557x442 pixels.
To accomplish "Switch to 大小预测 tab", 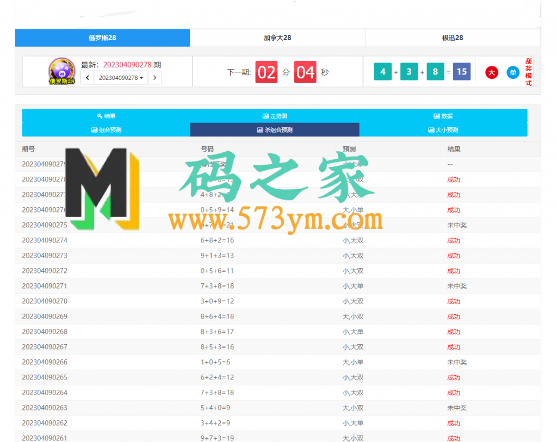I will click(x=443, y=130).
